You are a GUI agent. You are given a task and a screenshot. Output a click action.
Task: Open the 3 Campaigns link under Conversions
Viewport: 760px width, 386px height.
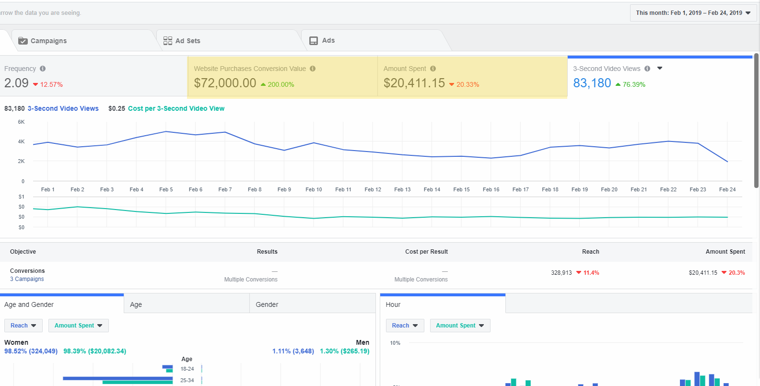(27, 279)
